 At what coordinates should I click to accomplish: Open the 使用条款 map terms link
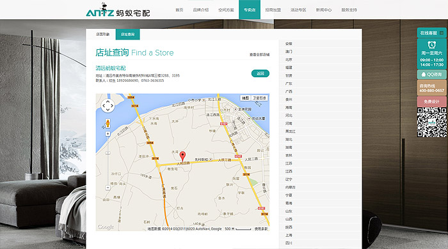pos(261,229)
